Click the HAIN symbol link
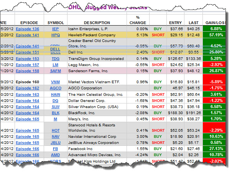This screenshot has width=232, height=176. [x=56, y=94]
